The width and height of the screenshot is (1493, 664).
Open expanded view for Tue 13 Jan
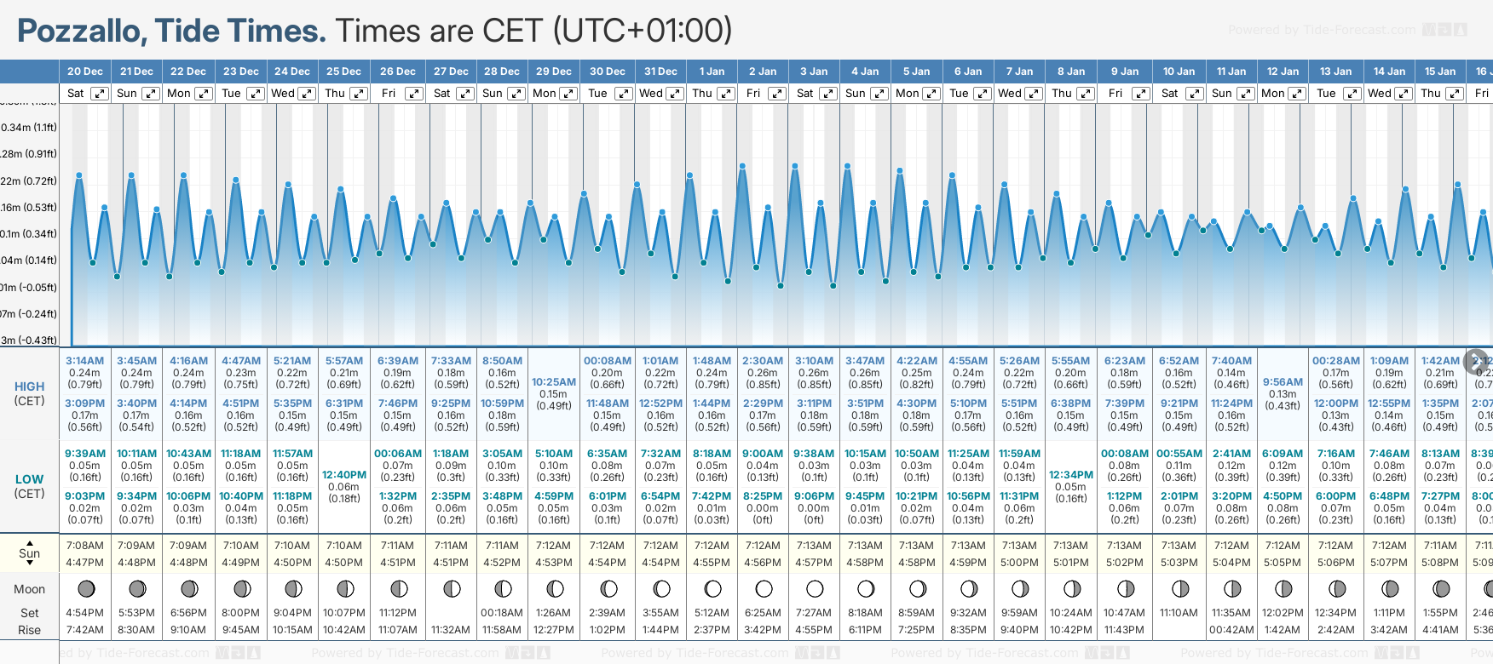pos(1352,94)
